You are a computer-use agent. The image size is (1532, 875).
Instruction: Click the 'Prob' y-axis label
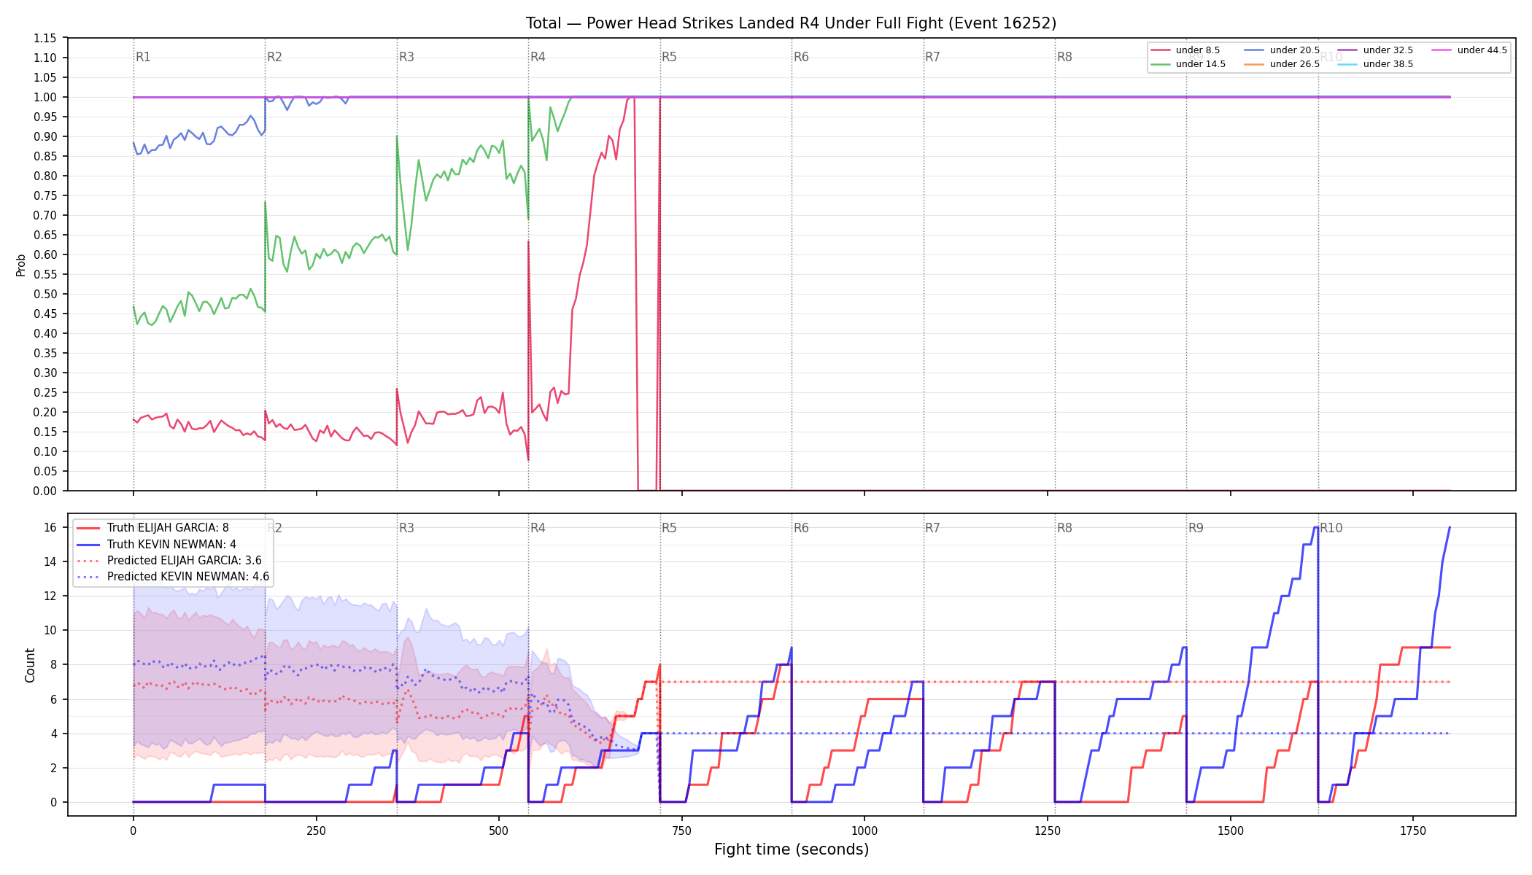pyautogui.click(x=21, y=265)
